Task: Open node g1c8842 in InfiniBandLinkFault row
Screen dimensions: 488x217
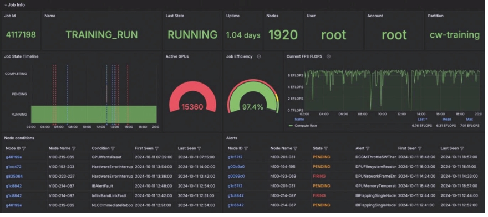Action: (x=14, y=195)
